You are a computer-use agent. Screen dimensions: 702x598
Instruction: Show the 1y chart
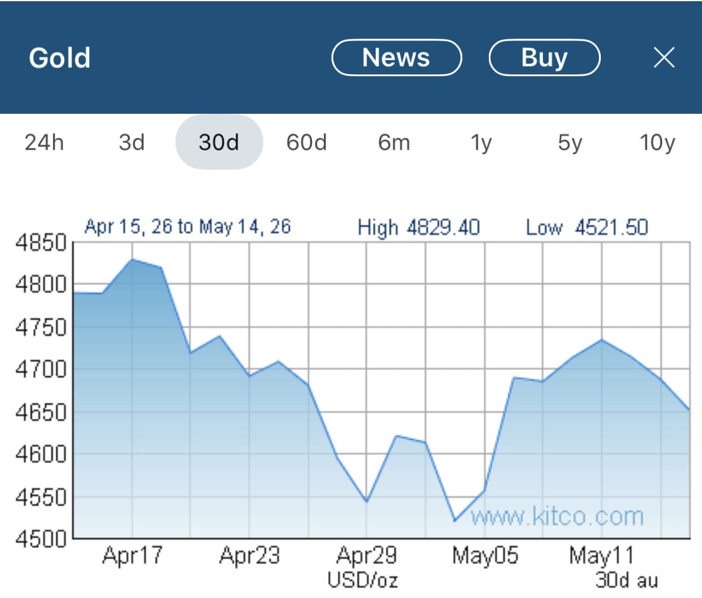(481, 144)
